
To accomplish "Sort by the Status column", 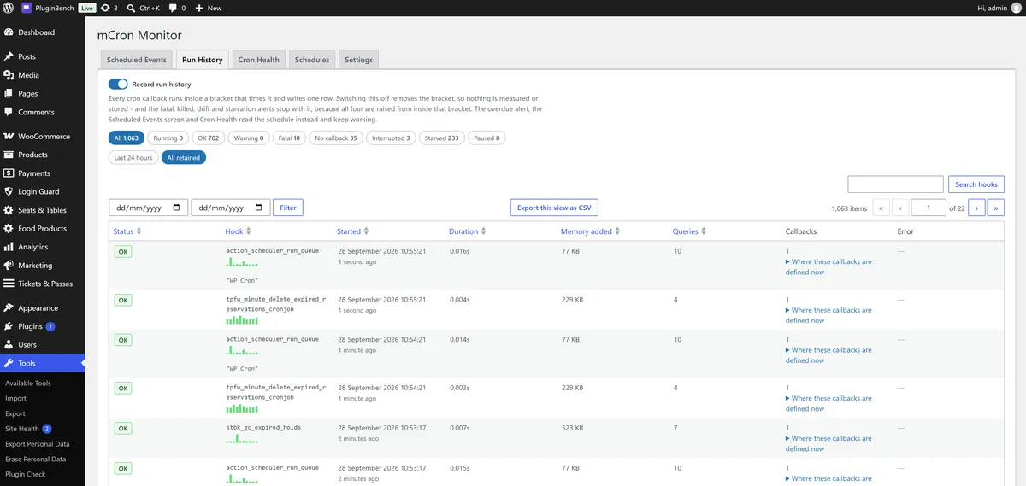I will pyautogui.click(x=127, y=231).
